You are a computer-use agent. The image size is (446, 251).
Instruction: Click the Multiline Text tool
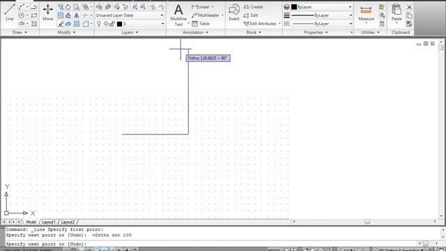click(x=178, y=15)
